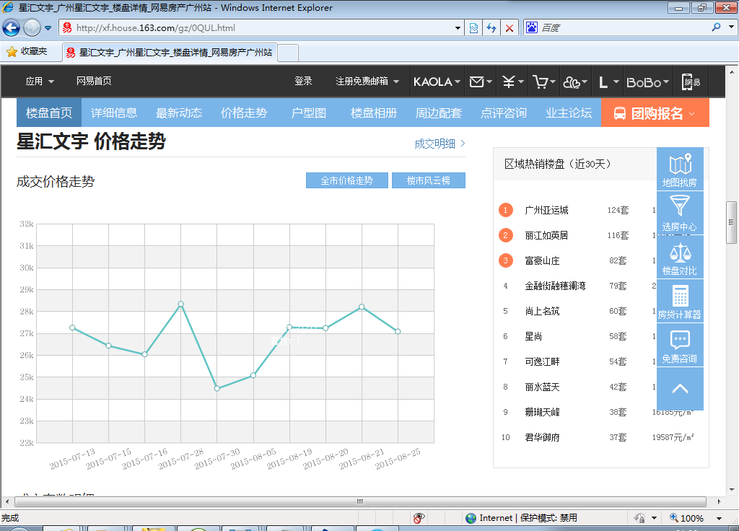Expand the 应用 dropdown menu
The image size is (739, 531).
point(40,82)
